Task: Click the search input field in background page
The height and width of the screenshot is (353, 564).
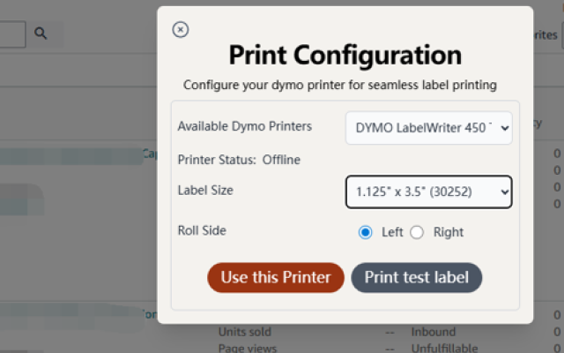Action: coord(12,34)
